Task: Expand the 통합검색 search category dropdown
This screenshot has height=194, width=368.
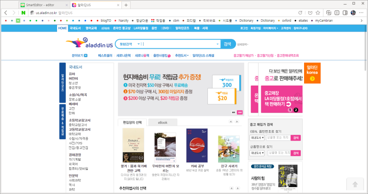Action: click(130, 44)
